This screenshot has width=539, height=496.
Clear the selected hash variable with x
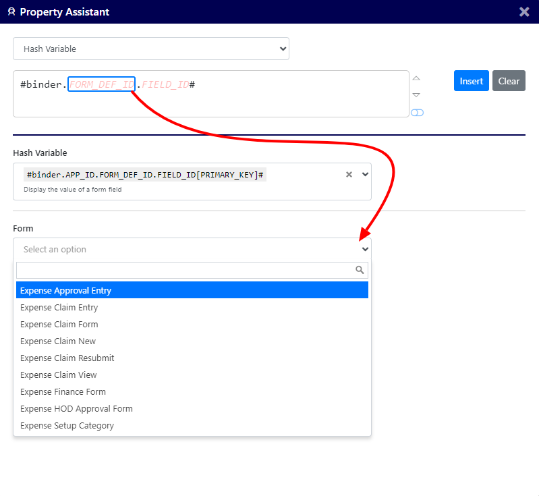point(349,174)
